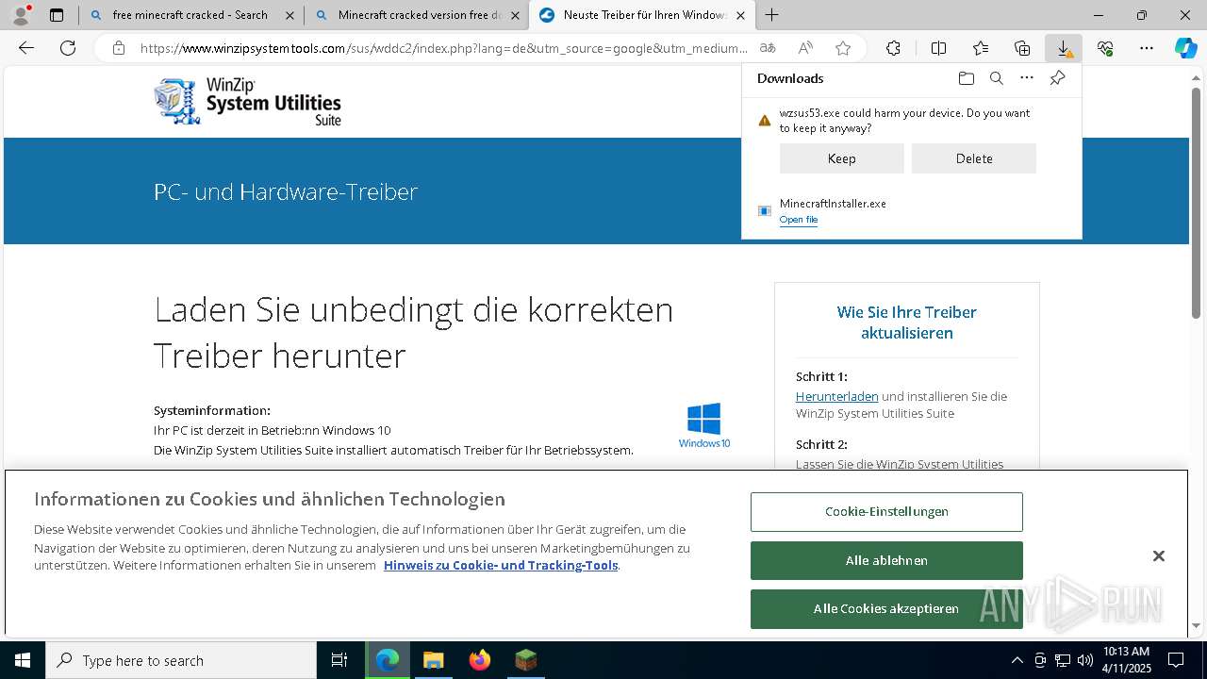Screen dimensions: 1207x679
Task: Click Alle ablehnen button
Action: tap(886, 560)
